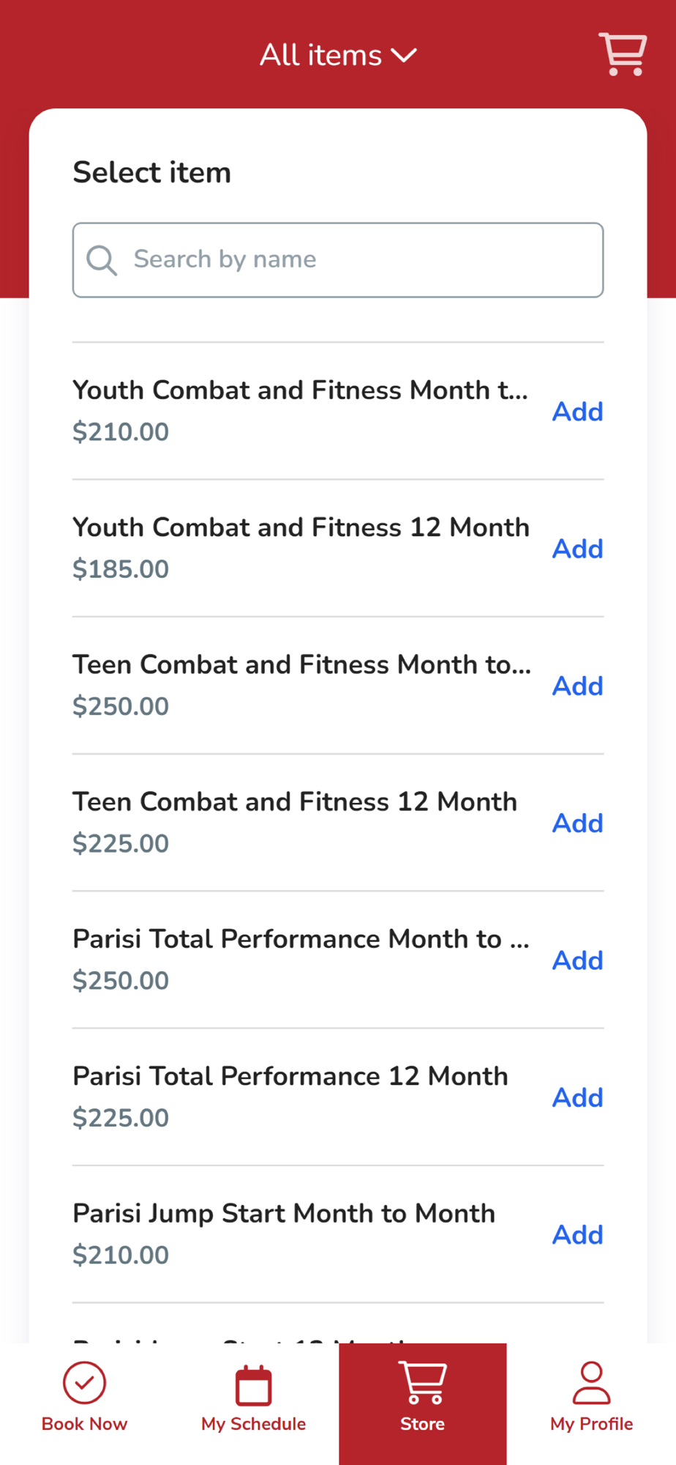This screenshot has height=1465, width=676.
Task: Click the chevron next to All items
Action: (404, 56)
